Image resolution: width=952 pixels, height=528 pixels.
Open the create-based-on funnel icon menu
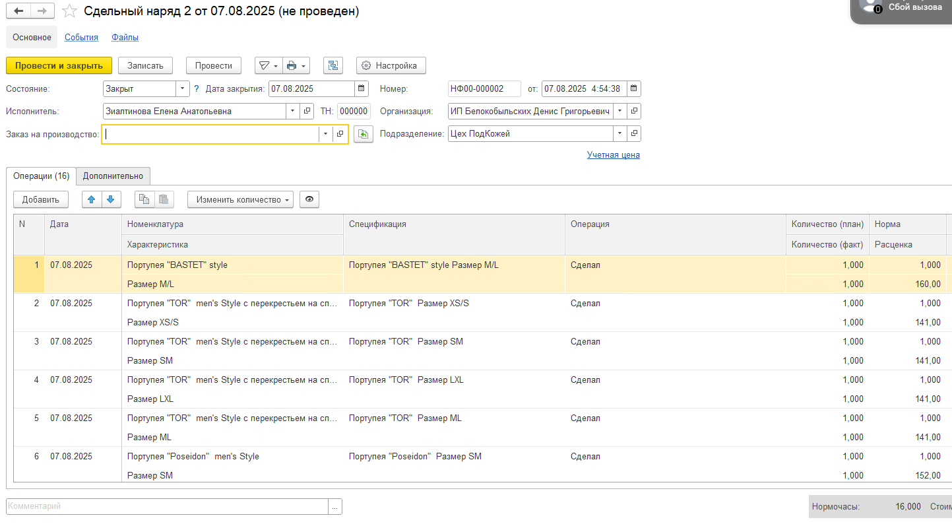tap(268, 65)
